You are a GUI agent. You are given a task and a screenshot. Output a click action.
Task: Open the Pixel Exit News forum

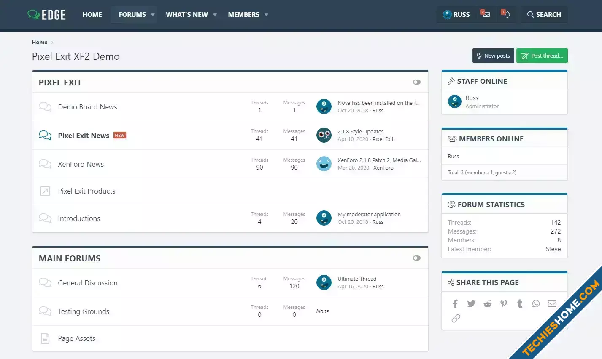84,136
